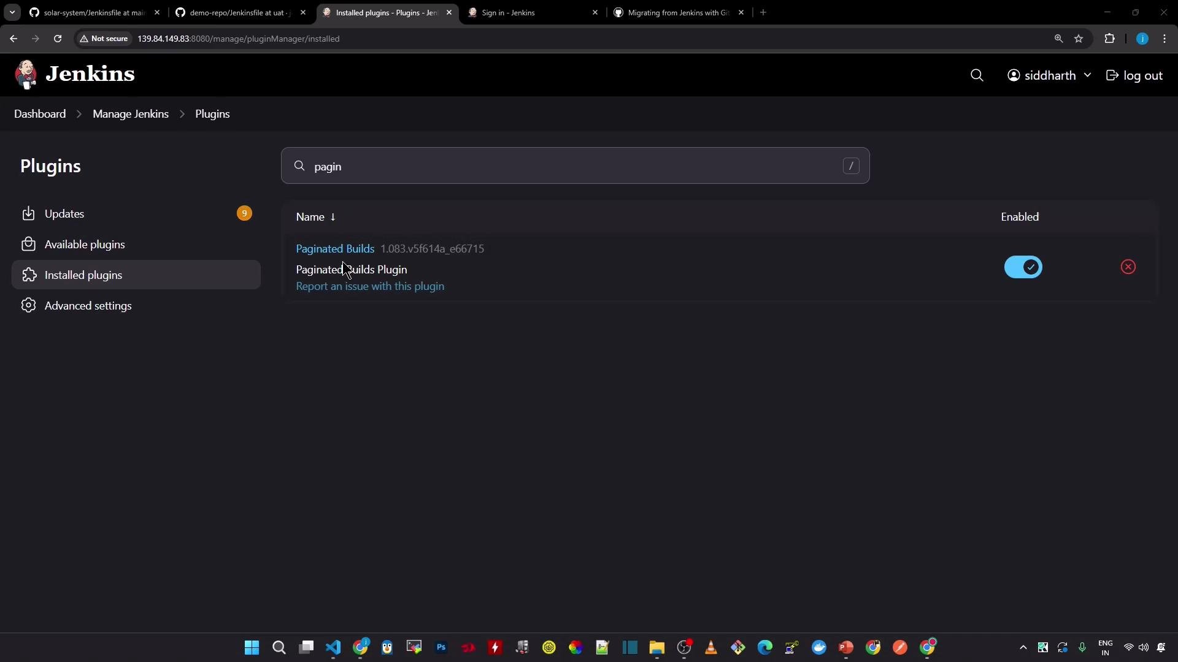Open Microsoft Edge from the taskbar

765,647
